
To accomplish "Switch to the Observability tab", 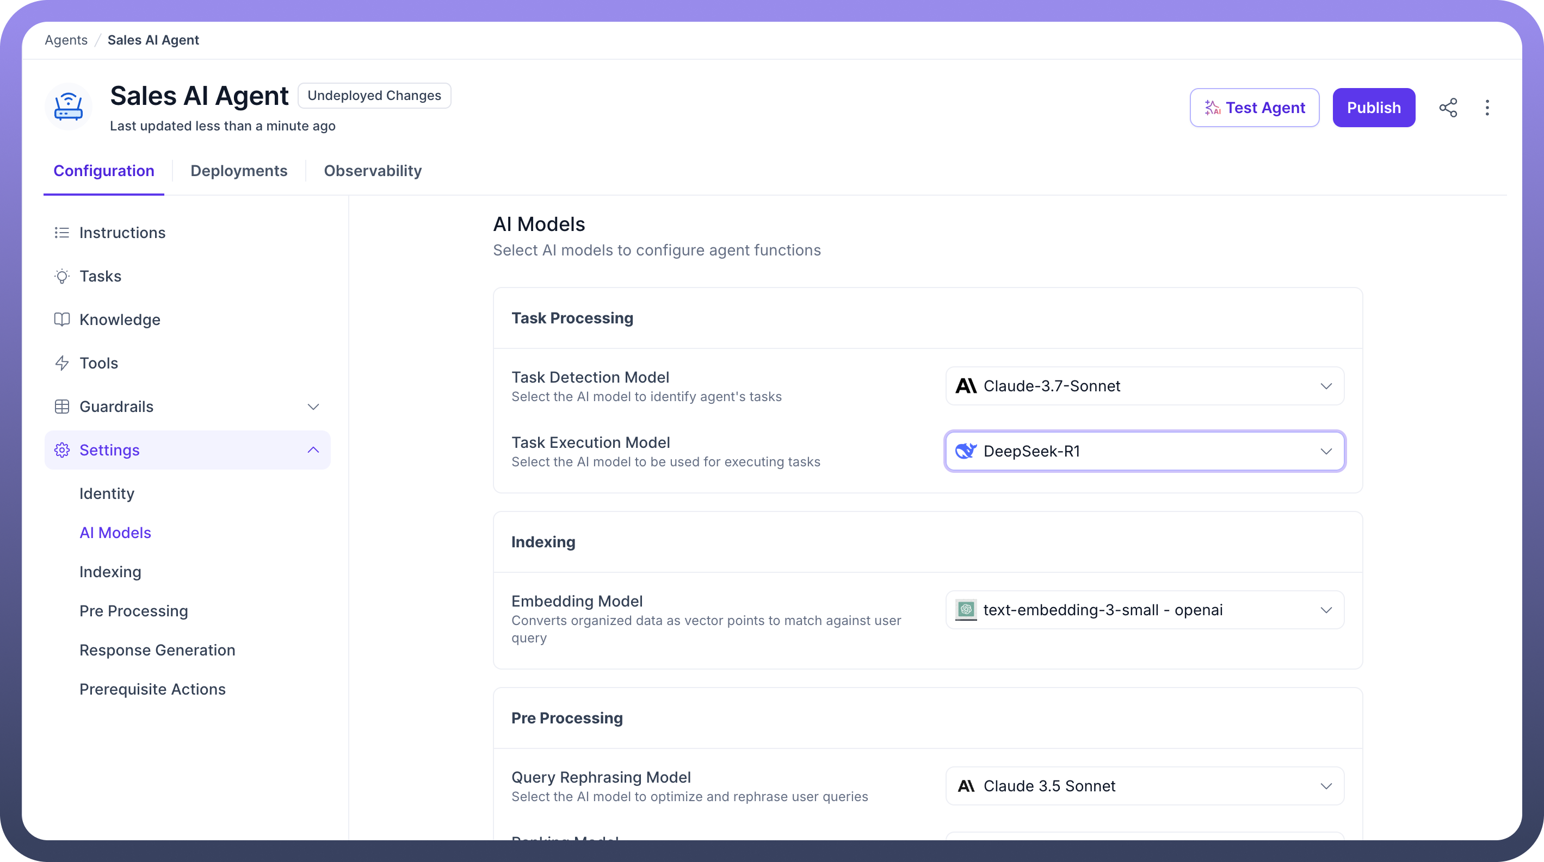I will [372, 171].
